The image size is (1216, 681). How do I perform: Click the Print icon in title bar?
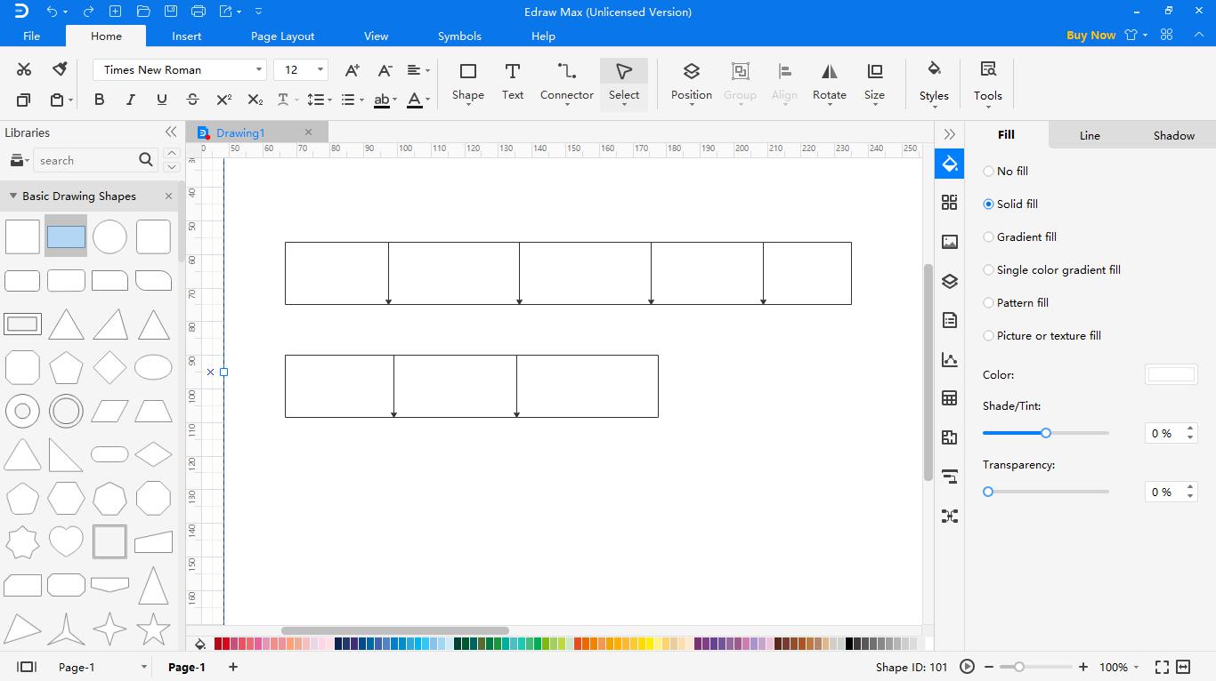pos(199,12)
